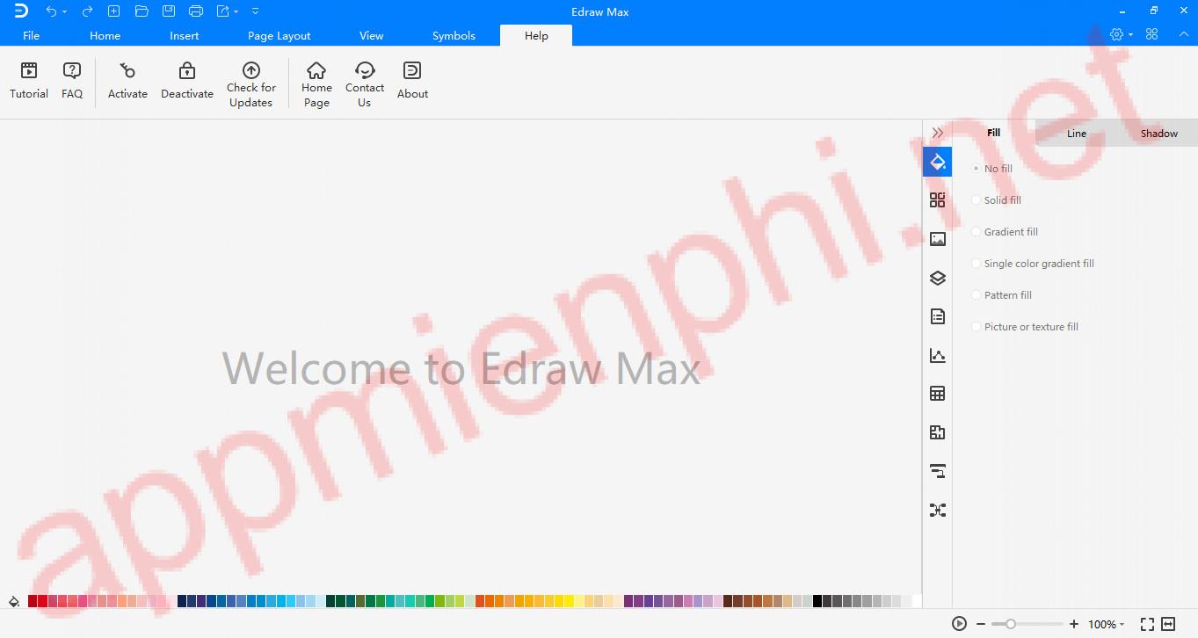
Task: Open the FAQ help item
Action: 72,81
